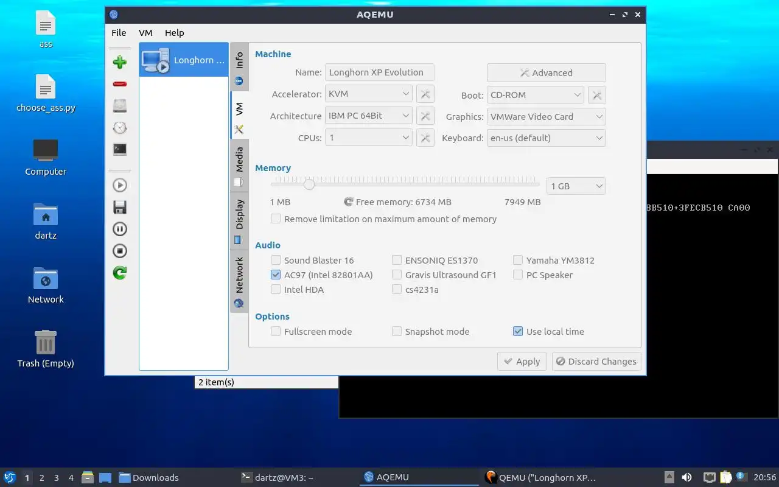Click the volume speaker tray icon
The height and width of the screenshot is (487, 779).
click(x=686, y=477)
